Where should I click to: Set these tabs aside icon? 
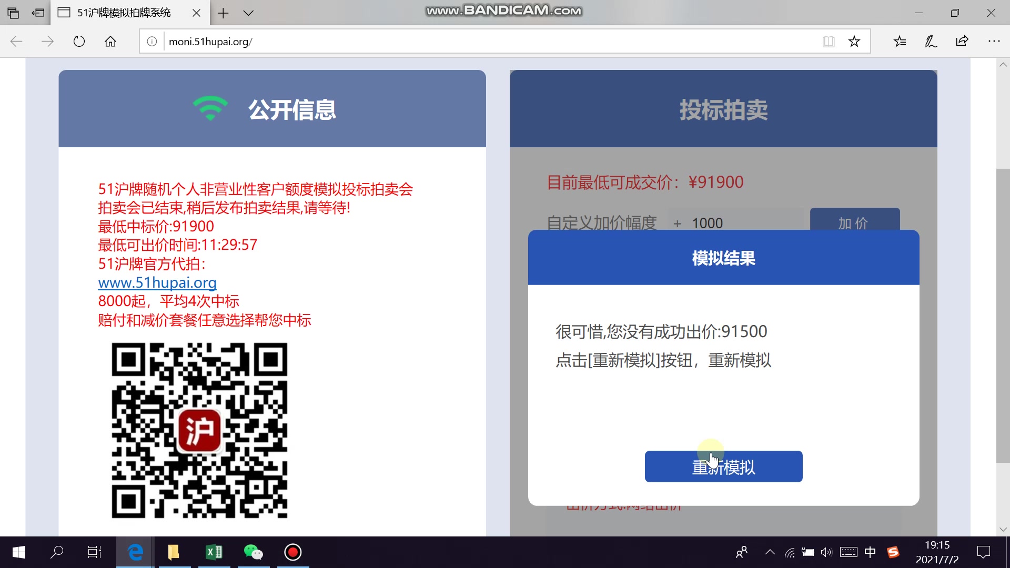coord(38,13)
